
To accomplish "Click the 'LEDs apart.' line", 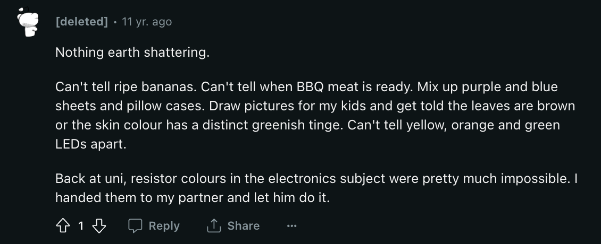I will (x=91, y=144).
